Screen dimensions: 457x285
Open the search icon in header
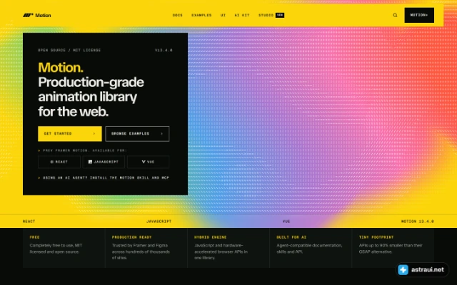(395, 15)
